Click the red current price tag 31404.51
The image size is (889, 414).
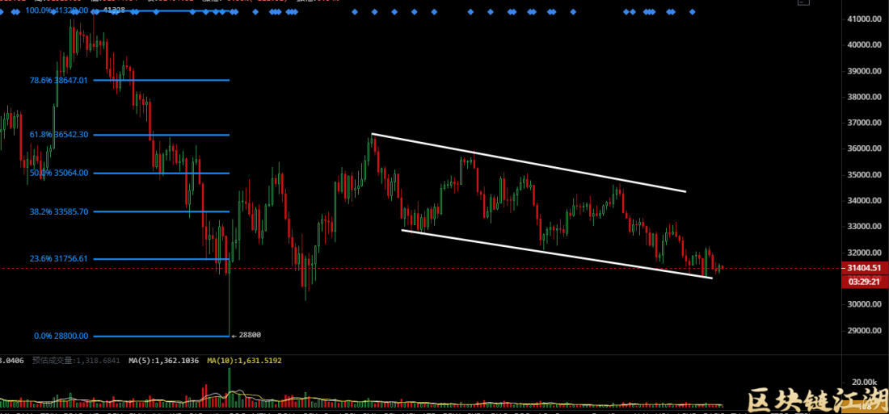point(864,268)
